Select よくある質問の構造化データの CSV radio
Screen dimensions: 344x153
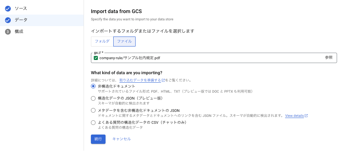point(93,122)
